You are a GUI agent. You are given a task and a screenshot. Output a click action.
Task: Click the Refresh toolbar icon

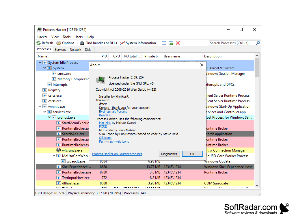coord(38,43)
